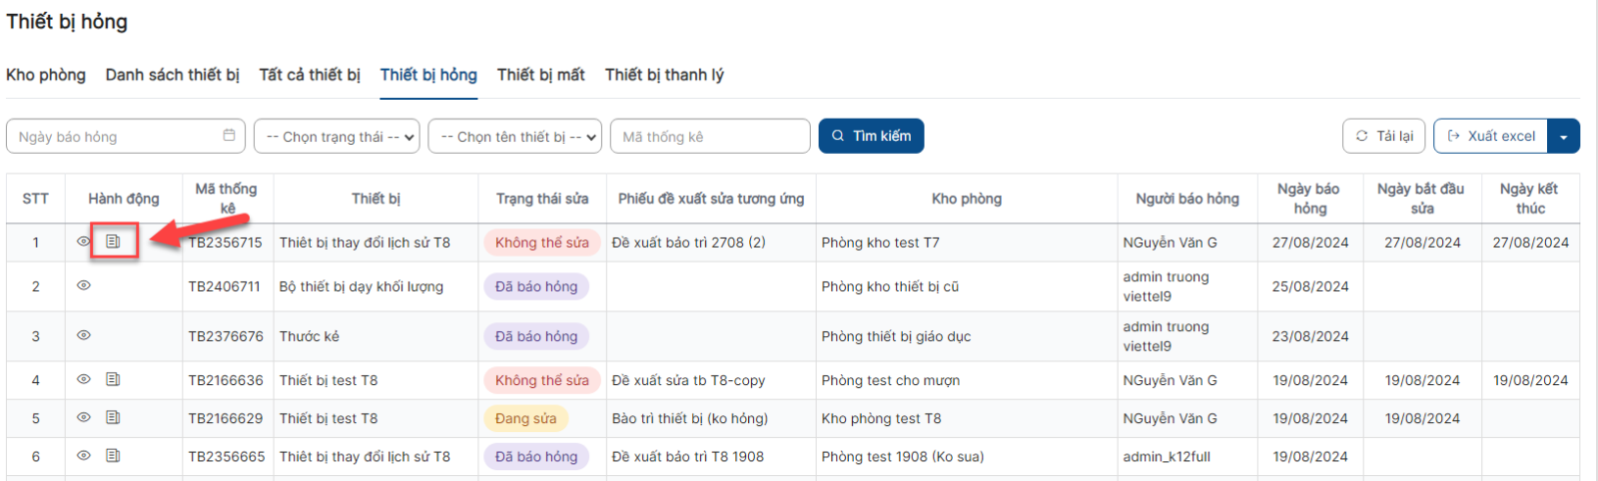Click the eye icon for row TB2166629

84,417
